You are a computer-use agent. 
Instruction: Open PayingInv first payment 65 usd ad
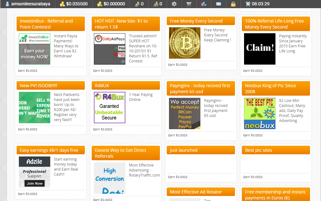[201, 88]
